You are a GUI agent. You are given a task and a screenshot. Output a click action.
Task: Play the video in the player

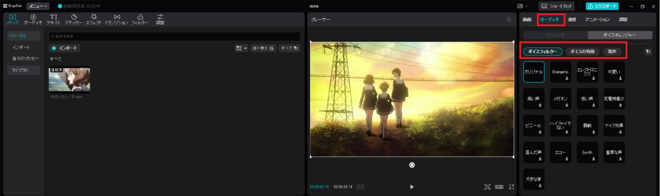(x=412, y=187)
